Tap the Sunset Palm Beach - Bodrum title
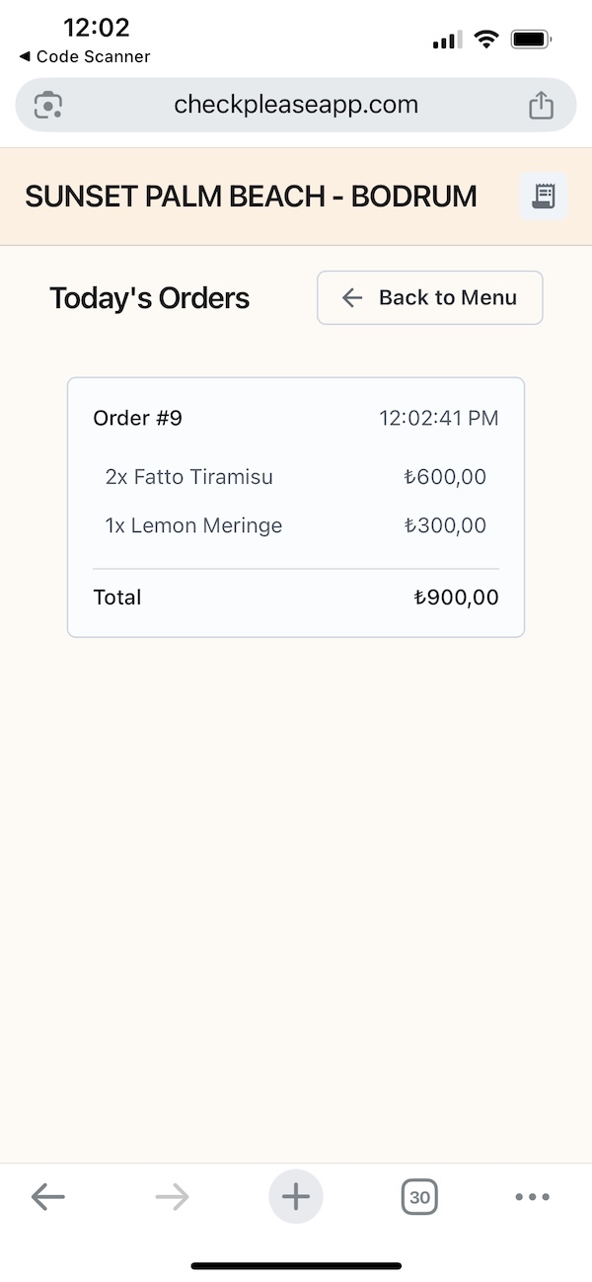The width and height of the screenshot is (592, 1282). pos(251,197)
